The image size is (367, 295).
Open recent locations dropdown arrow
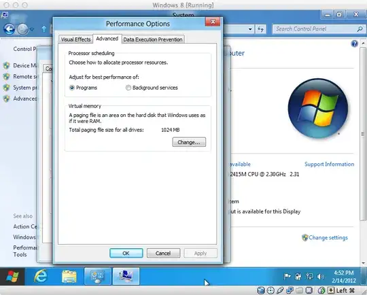tap(32, 29)
